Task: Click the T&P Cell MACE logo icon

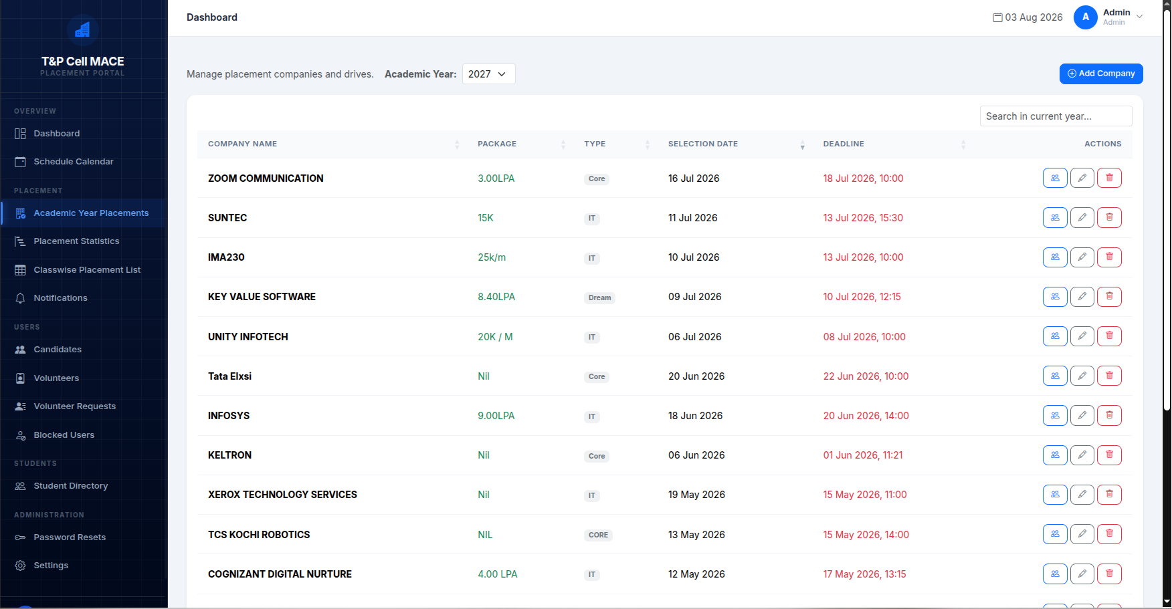Action: (x=83, y=30)
